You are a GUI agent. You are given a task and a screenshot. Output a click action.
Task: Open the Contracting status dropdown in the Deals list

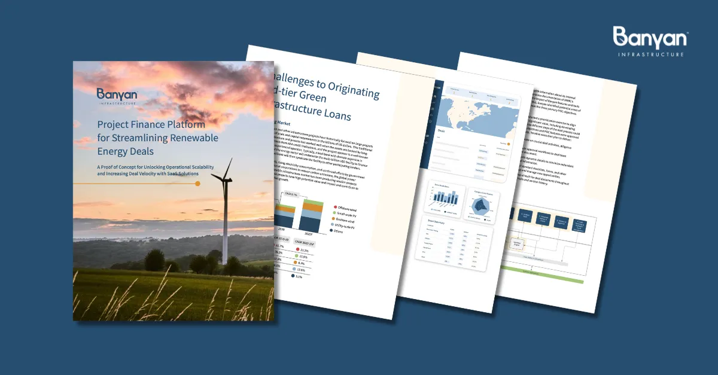483,151
